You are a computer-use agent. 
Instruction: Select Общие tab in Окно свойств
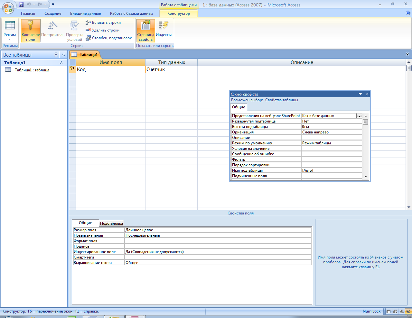[239, 107]
